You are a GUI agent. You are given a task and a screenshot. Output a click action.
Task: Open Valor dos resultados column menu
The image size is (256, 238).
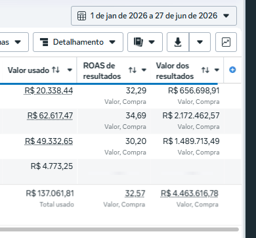(217, 70)
